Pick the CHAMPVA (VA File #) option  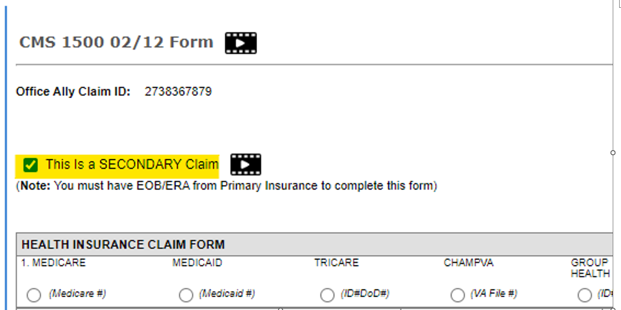point(458,295)
